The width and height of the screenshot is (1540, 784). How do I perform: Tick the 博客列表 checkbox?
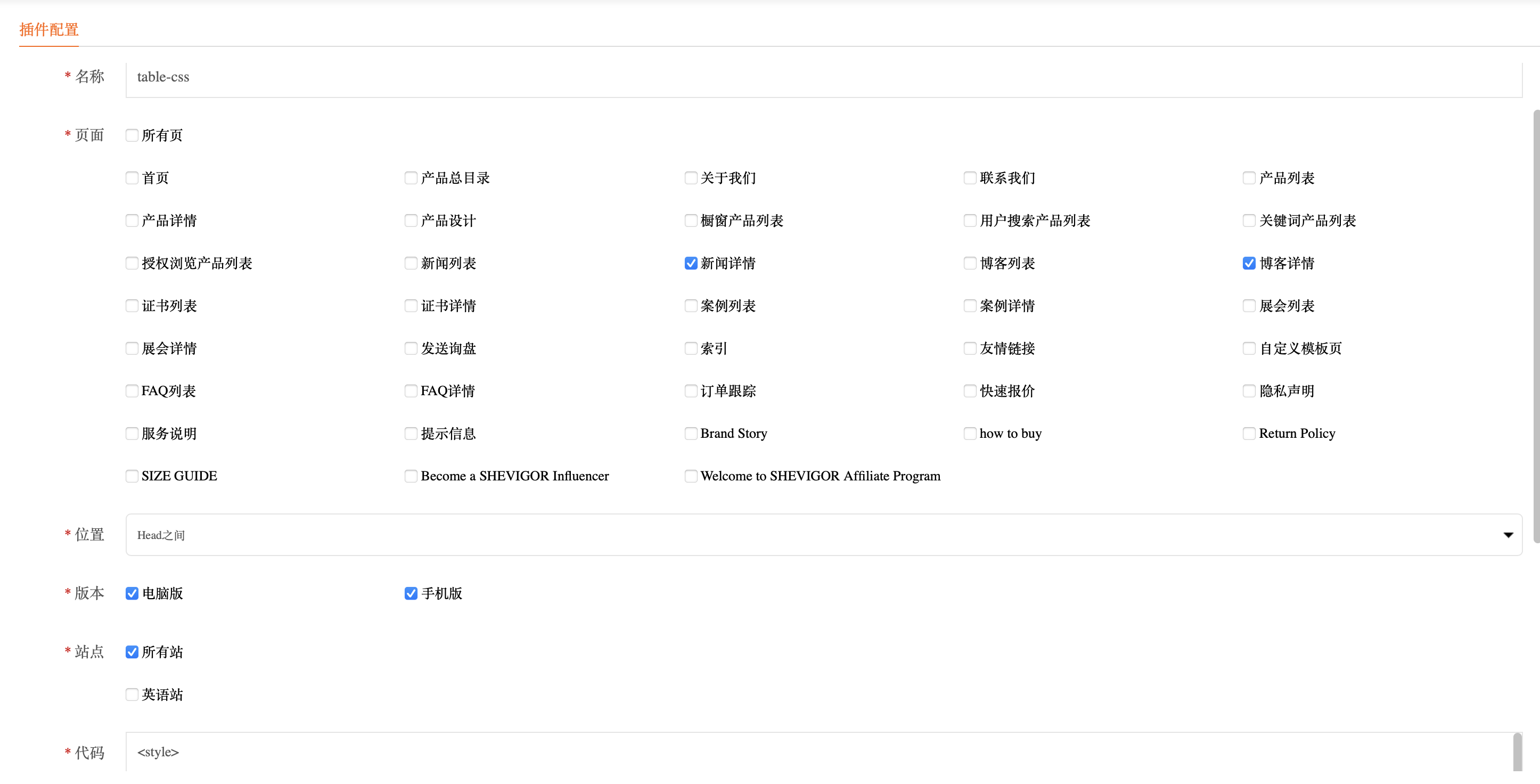tap(970, 263)
